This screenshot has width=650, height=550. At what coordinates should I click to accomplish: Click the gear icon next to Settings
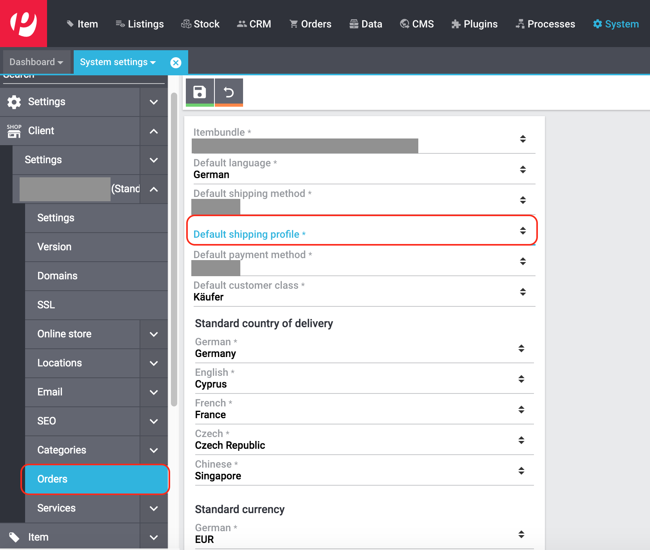point(14,102)
